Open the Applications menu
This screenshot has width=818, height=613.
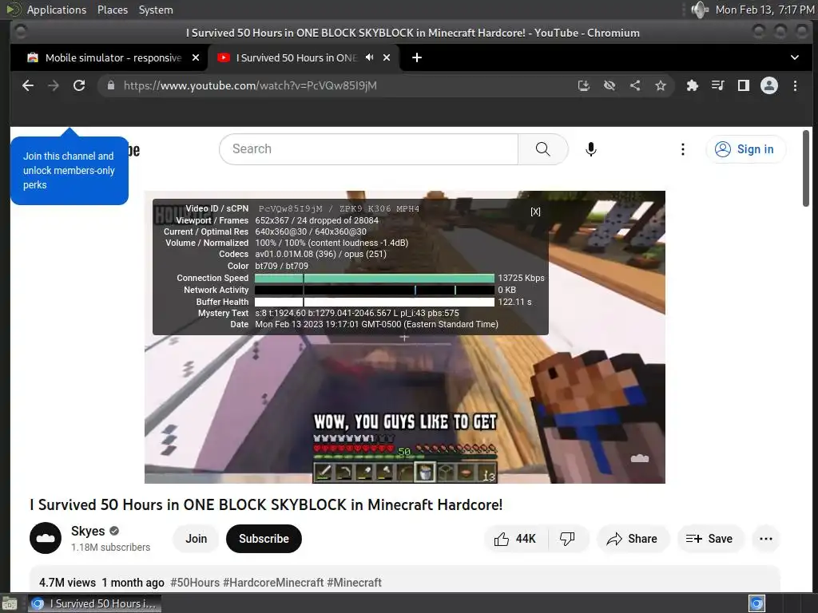[57, 10]
